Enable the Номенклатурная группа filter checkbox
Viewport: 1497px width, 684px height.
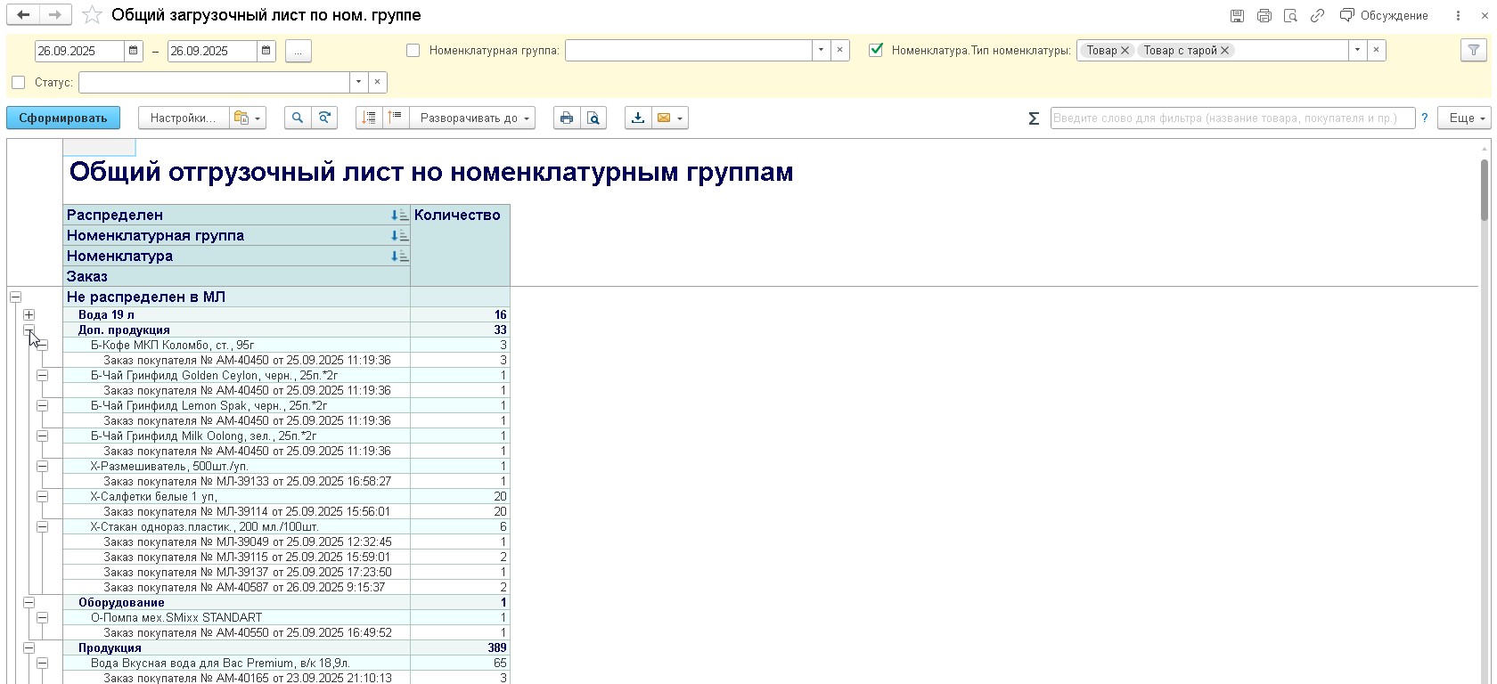tap(413, 51)
